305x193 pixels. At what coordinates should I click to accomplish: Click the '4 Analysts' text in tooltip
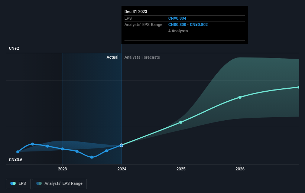178,31
